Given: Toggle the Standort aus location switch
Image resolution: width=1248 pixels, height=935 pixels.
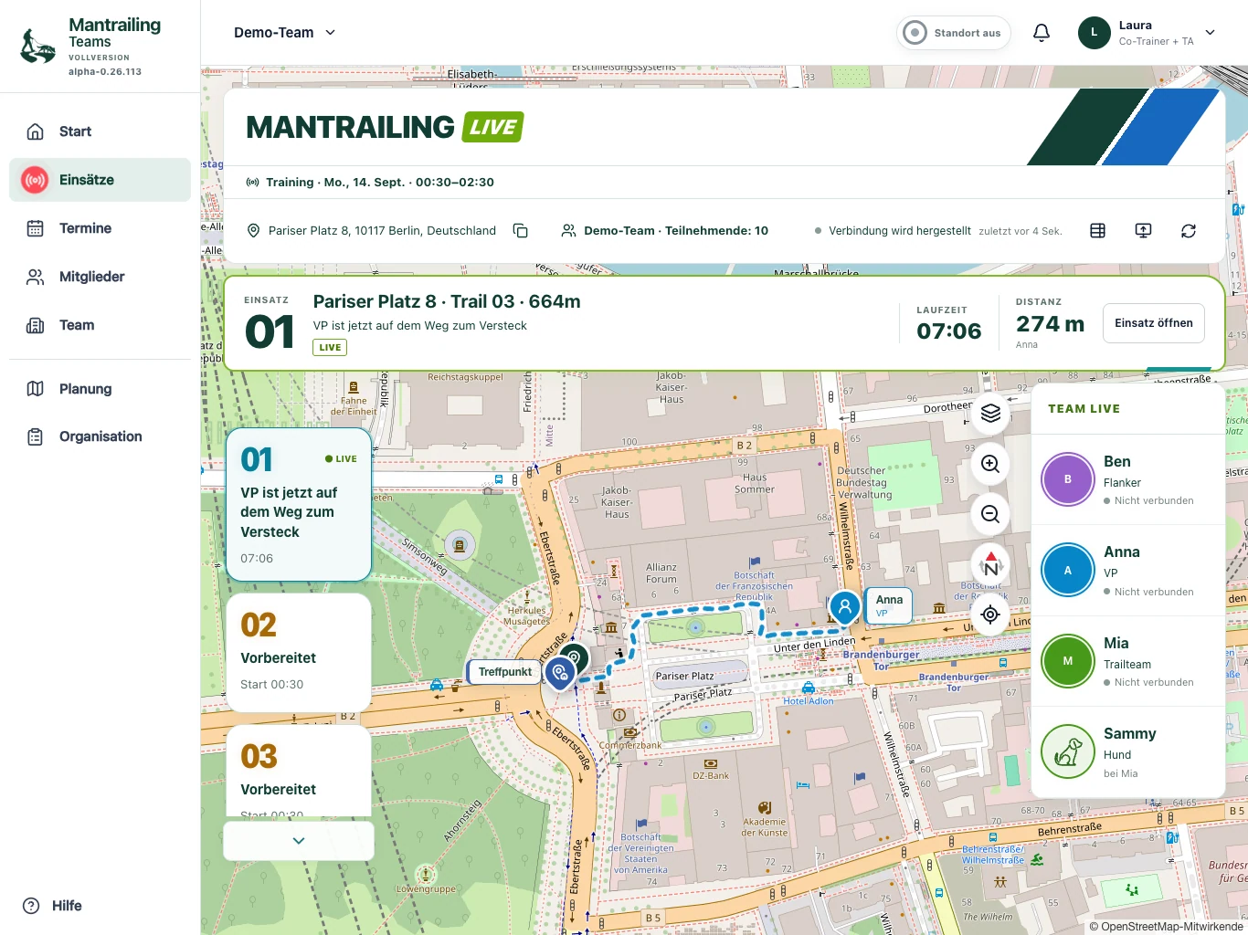Looking at the screenshot, I should tap(954, 33).
